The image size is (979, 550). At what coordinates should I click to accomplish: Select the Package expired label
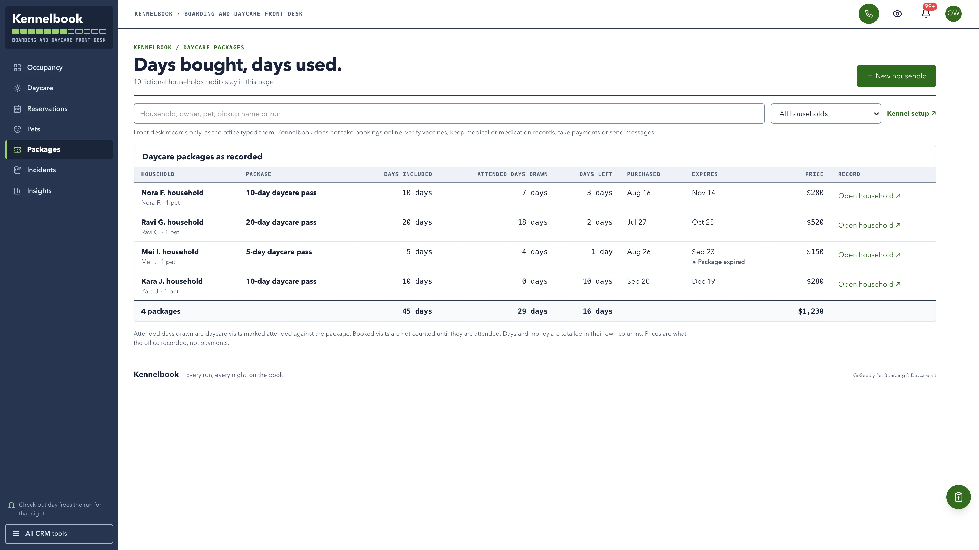718,262
